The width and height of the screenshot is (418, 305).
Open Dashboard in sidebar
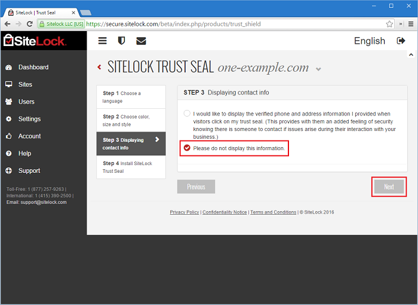point(33,68)
